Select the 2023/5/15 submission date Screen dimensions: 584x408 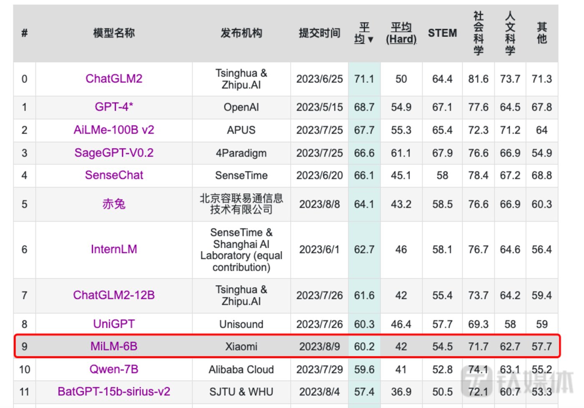pos(320,107)
